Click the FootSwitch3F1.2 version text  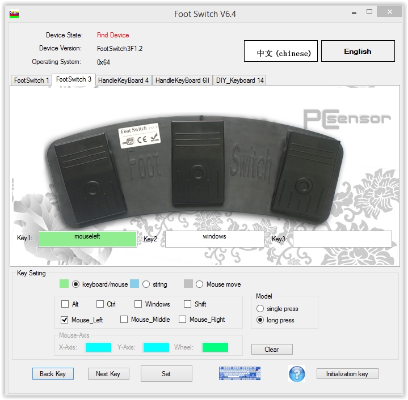pos(120,49)
